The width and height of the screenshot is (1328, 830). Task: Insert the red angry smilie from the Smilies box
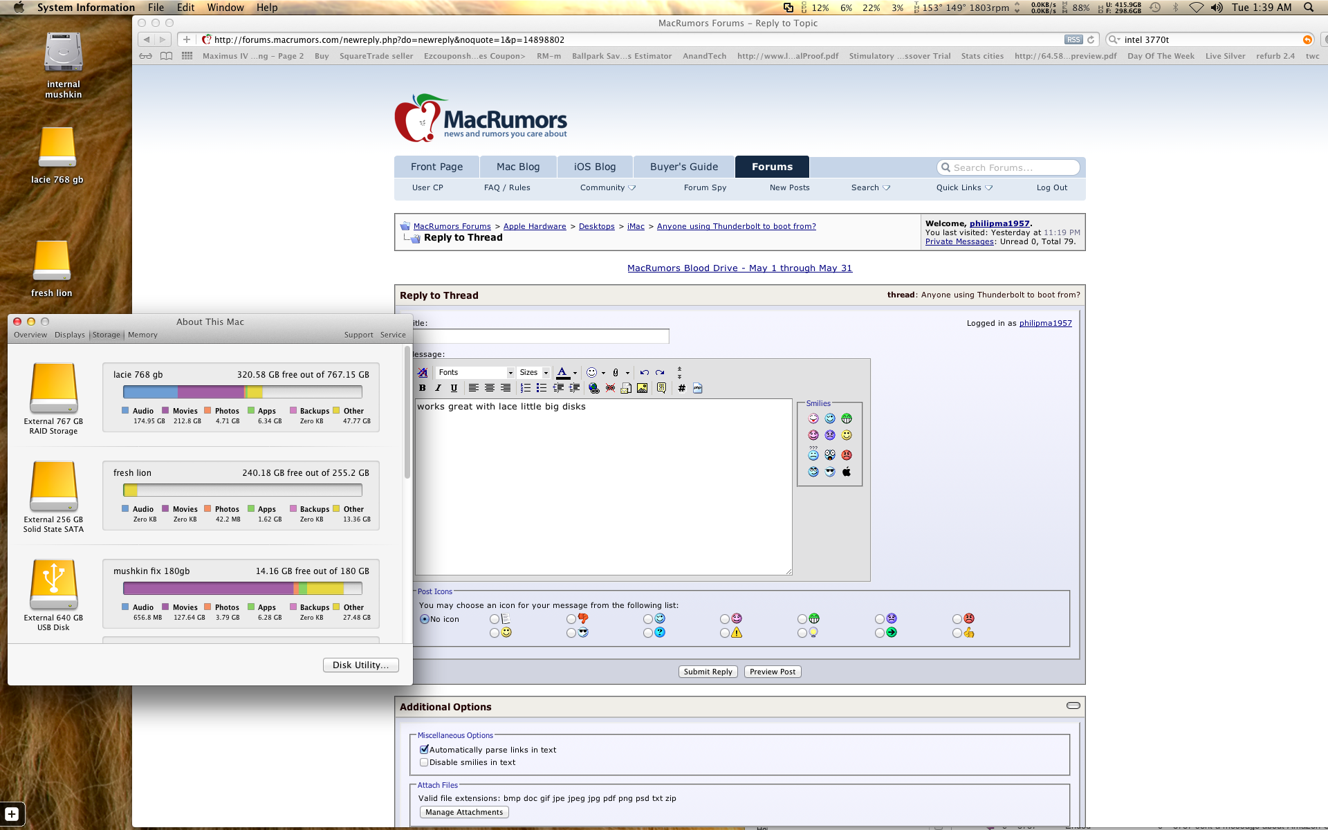point(847,455)
